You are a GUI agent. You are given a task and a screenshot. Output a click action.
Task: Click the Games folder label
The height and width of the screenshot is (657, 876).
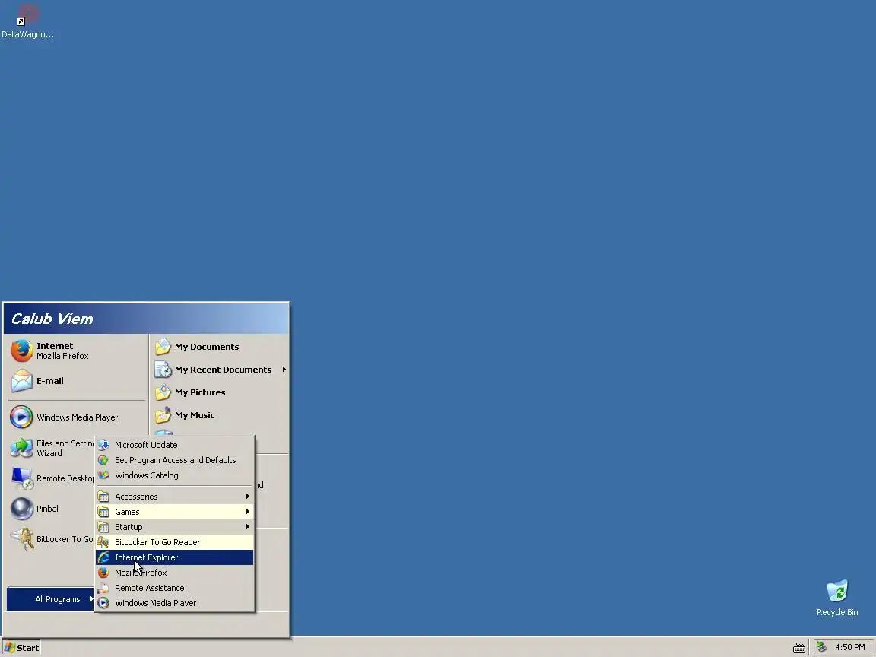point(128,512)
